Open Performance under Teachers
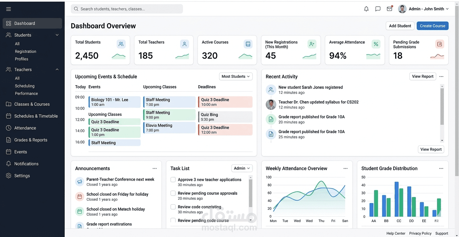Screen dimensions: 459x237 26,94
